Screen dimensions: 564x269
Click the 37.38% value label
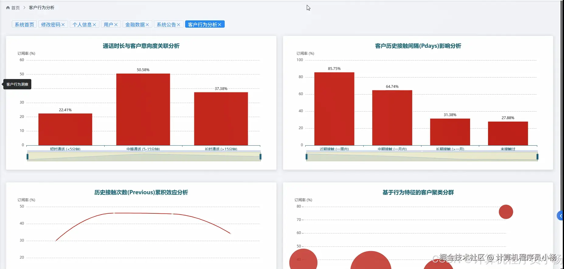coord(221,89)
